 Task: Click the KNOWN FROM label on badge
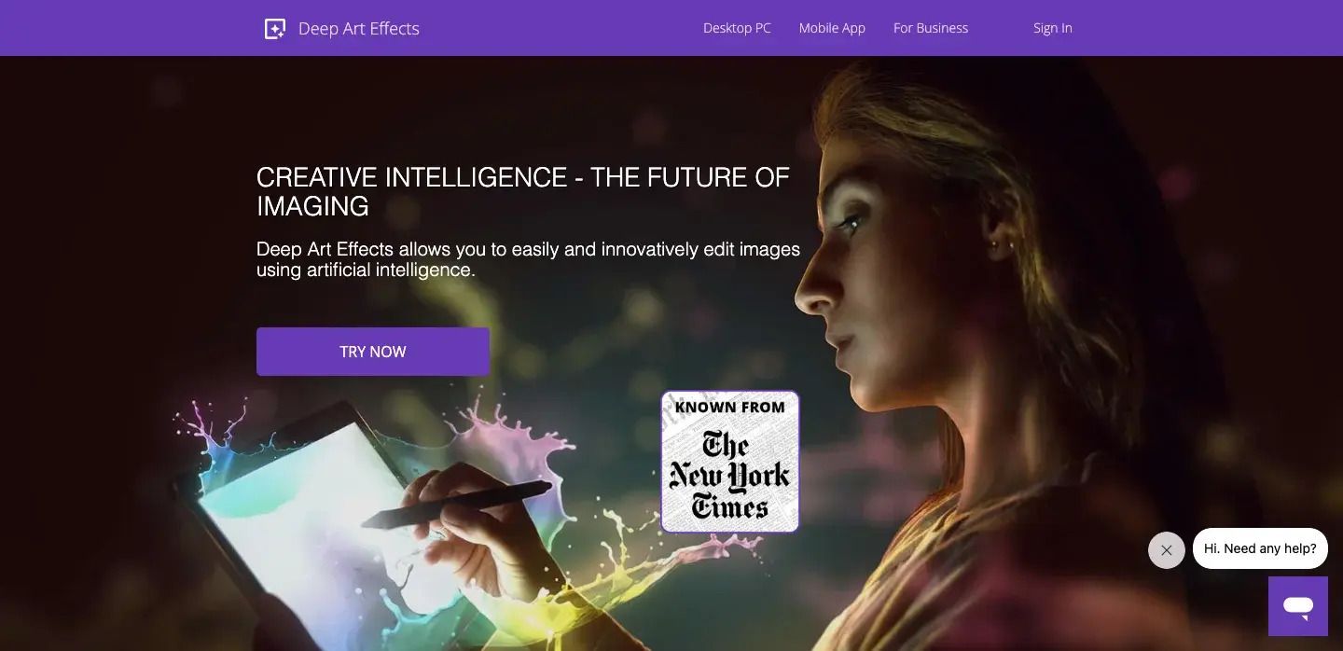click(x=730, y=407)
